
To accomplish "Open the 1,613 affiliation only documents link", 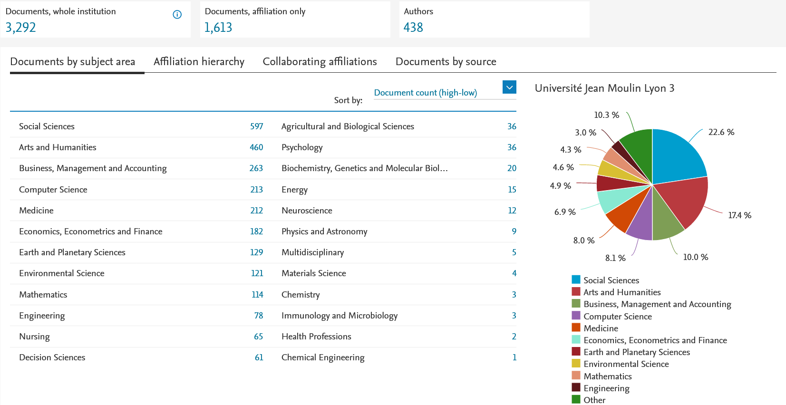I will [x=218, y=28].
